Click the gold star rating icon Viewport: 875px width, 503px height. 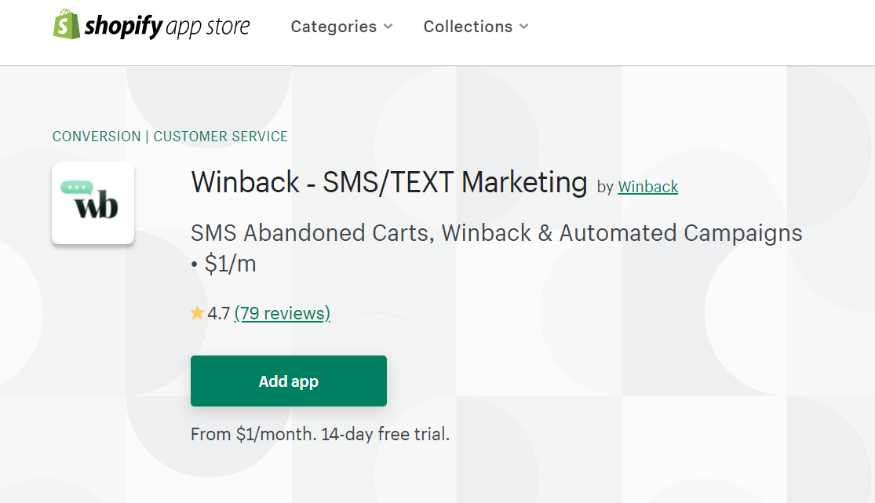click(197, 314)
